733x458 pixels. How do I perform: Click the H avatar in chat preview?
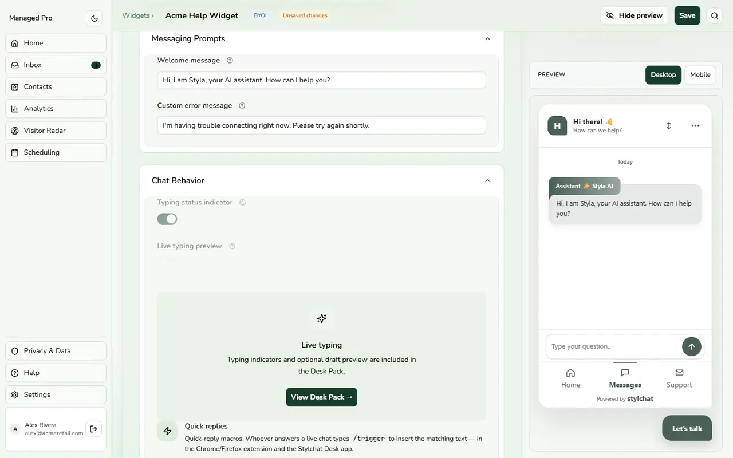click(x=557, y=126)
